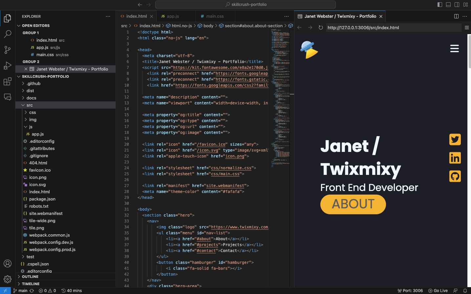
Task: Click body in the breadcrumb path
Action: [205, 26]
